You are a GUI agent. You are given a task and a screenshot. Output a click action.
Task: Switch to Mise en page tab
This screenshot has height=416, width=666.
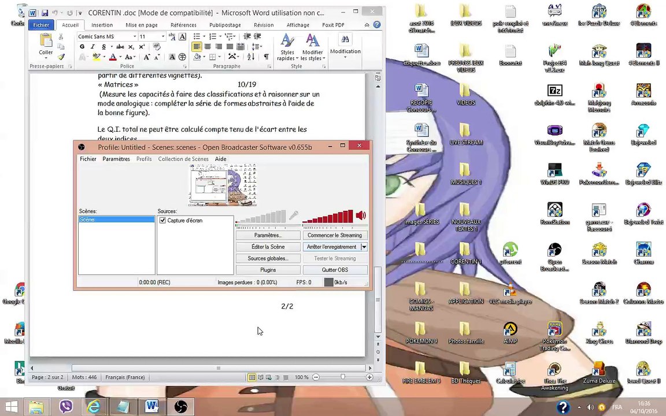pos(142,25)
